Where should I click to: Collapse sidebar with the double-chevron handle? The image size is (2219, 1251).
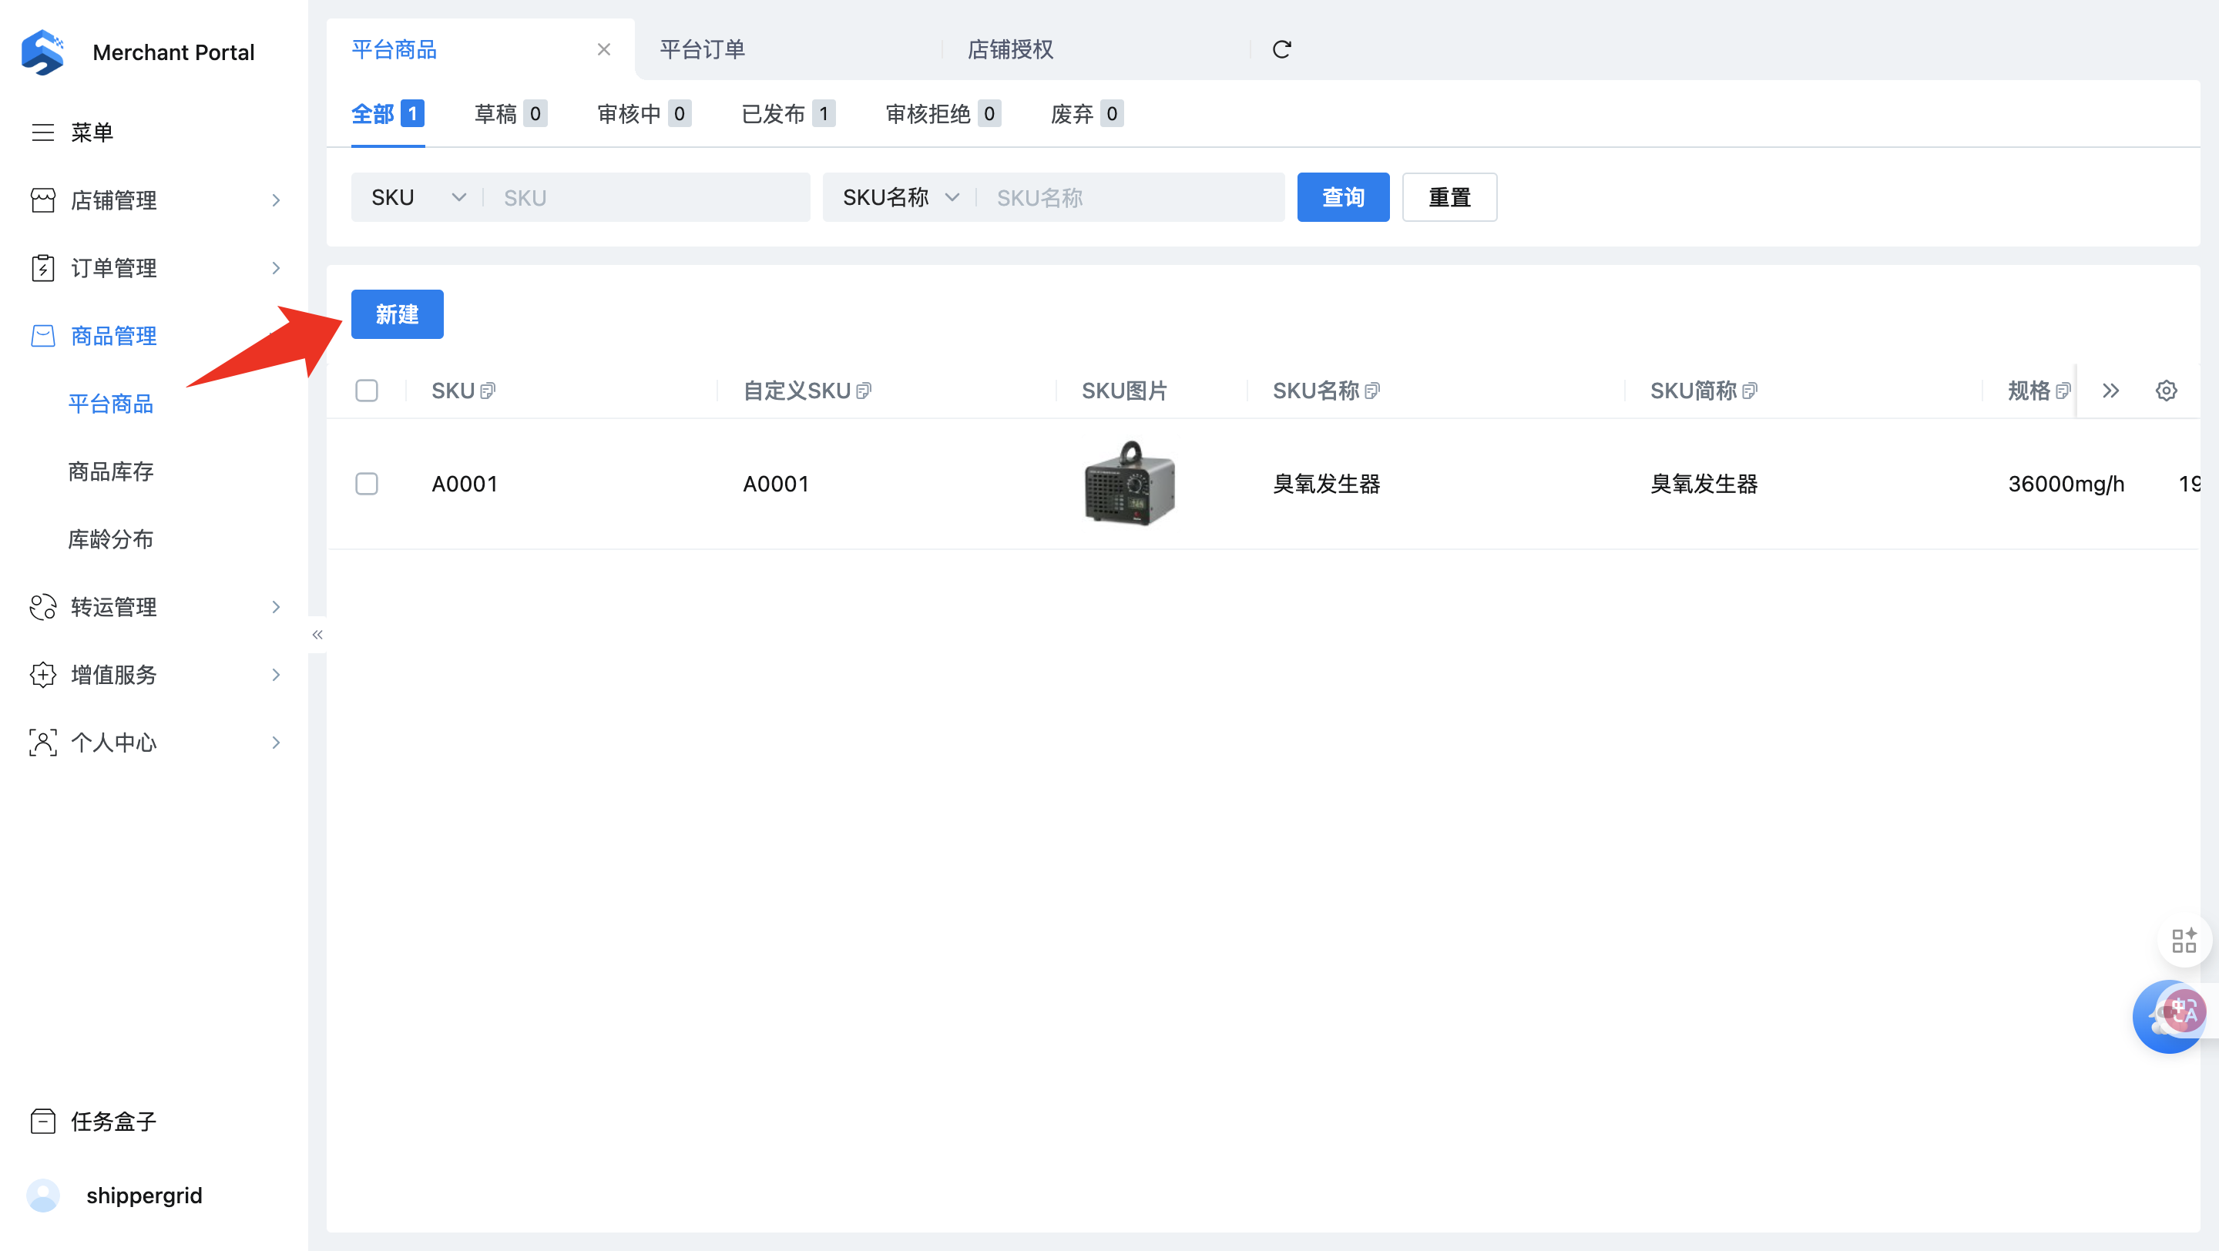317,635
